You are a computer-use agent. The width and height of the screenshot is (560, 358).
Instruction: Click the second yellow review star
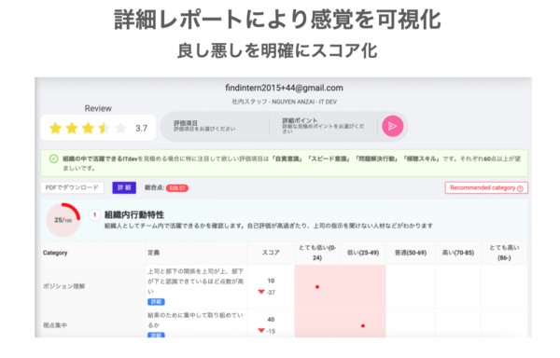coord(72,128)
